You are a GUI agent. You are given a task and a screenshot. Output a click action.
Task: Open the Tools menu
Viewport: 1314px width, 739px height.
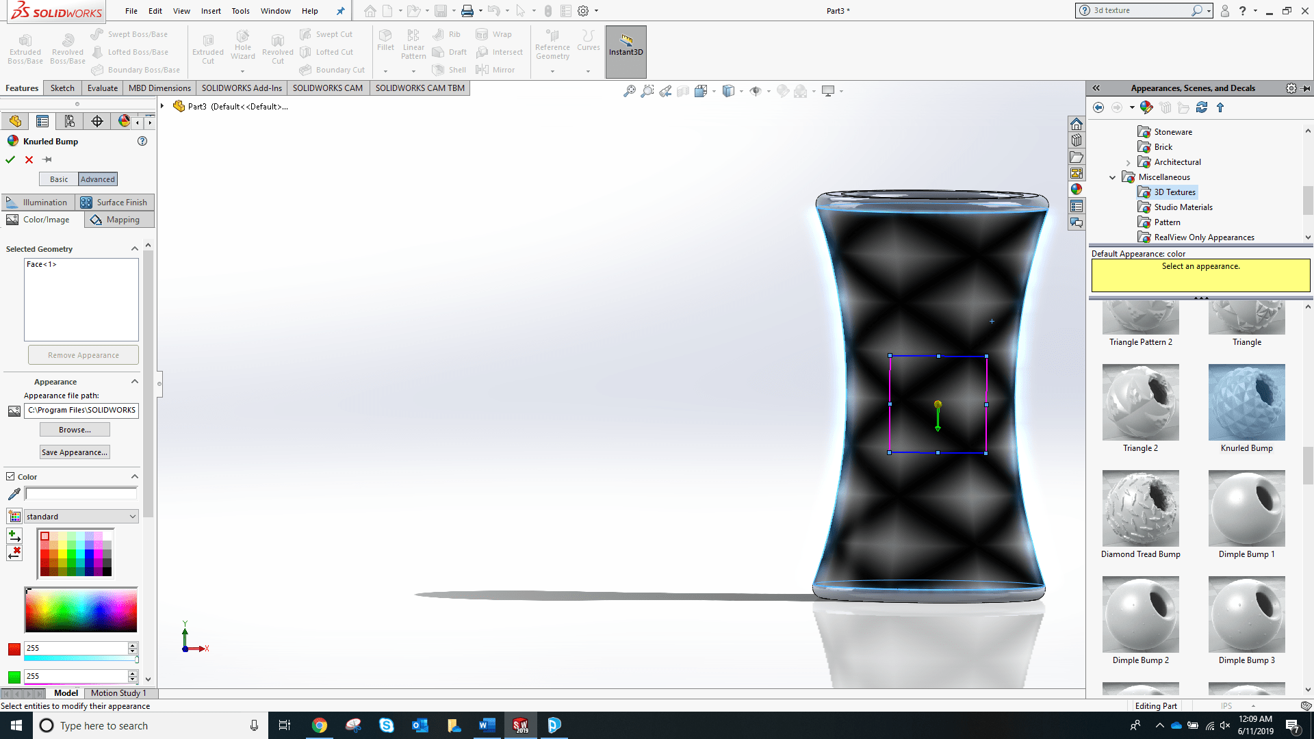(x=240, y=11)
